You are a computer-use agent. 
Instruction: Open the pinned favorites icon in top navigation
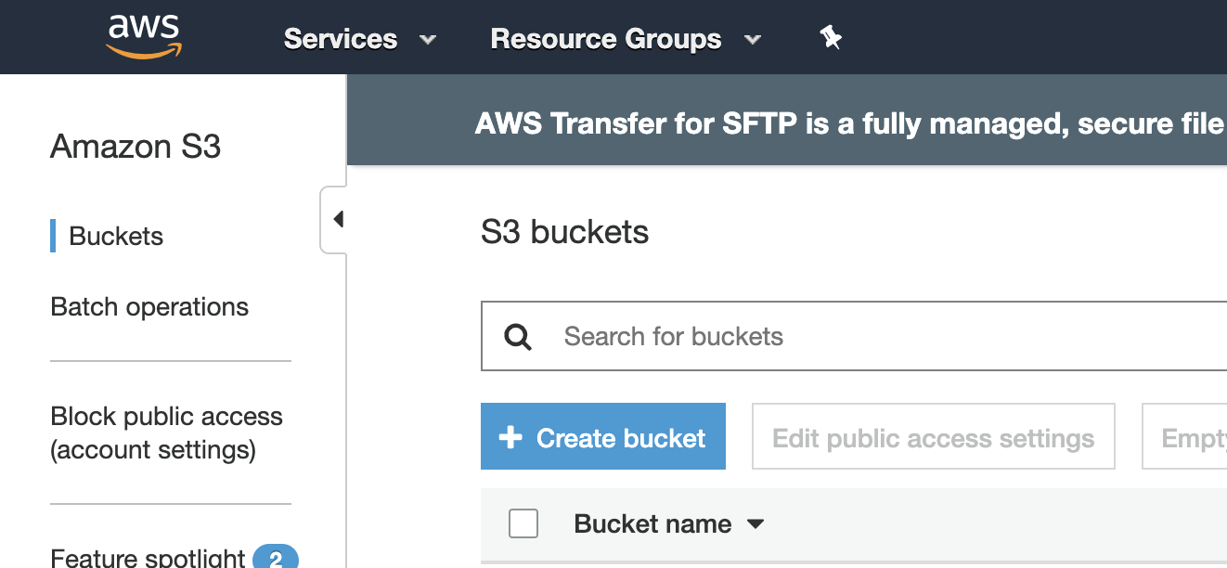(830, 37)
